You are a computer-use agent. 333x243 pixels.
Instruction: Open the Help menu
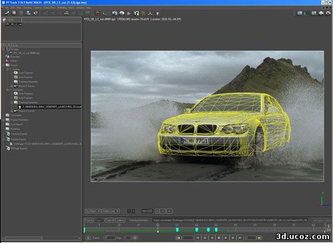coord(89,8)
